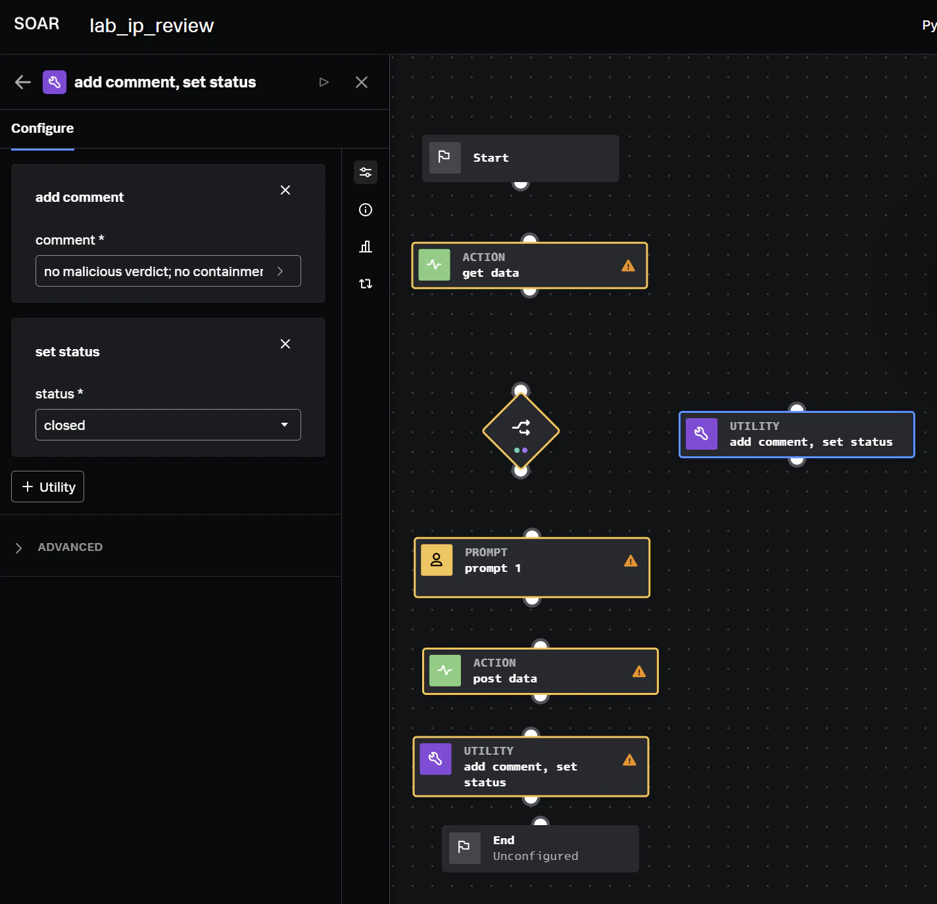The width and height of the screenshot is (937, 904).
Task: Remove the add comment utility card
Action: coord(285,190)
